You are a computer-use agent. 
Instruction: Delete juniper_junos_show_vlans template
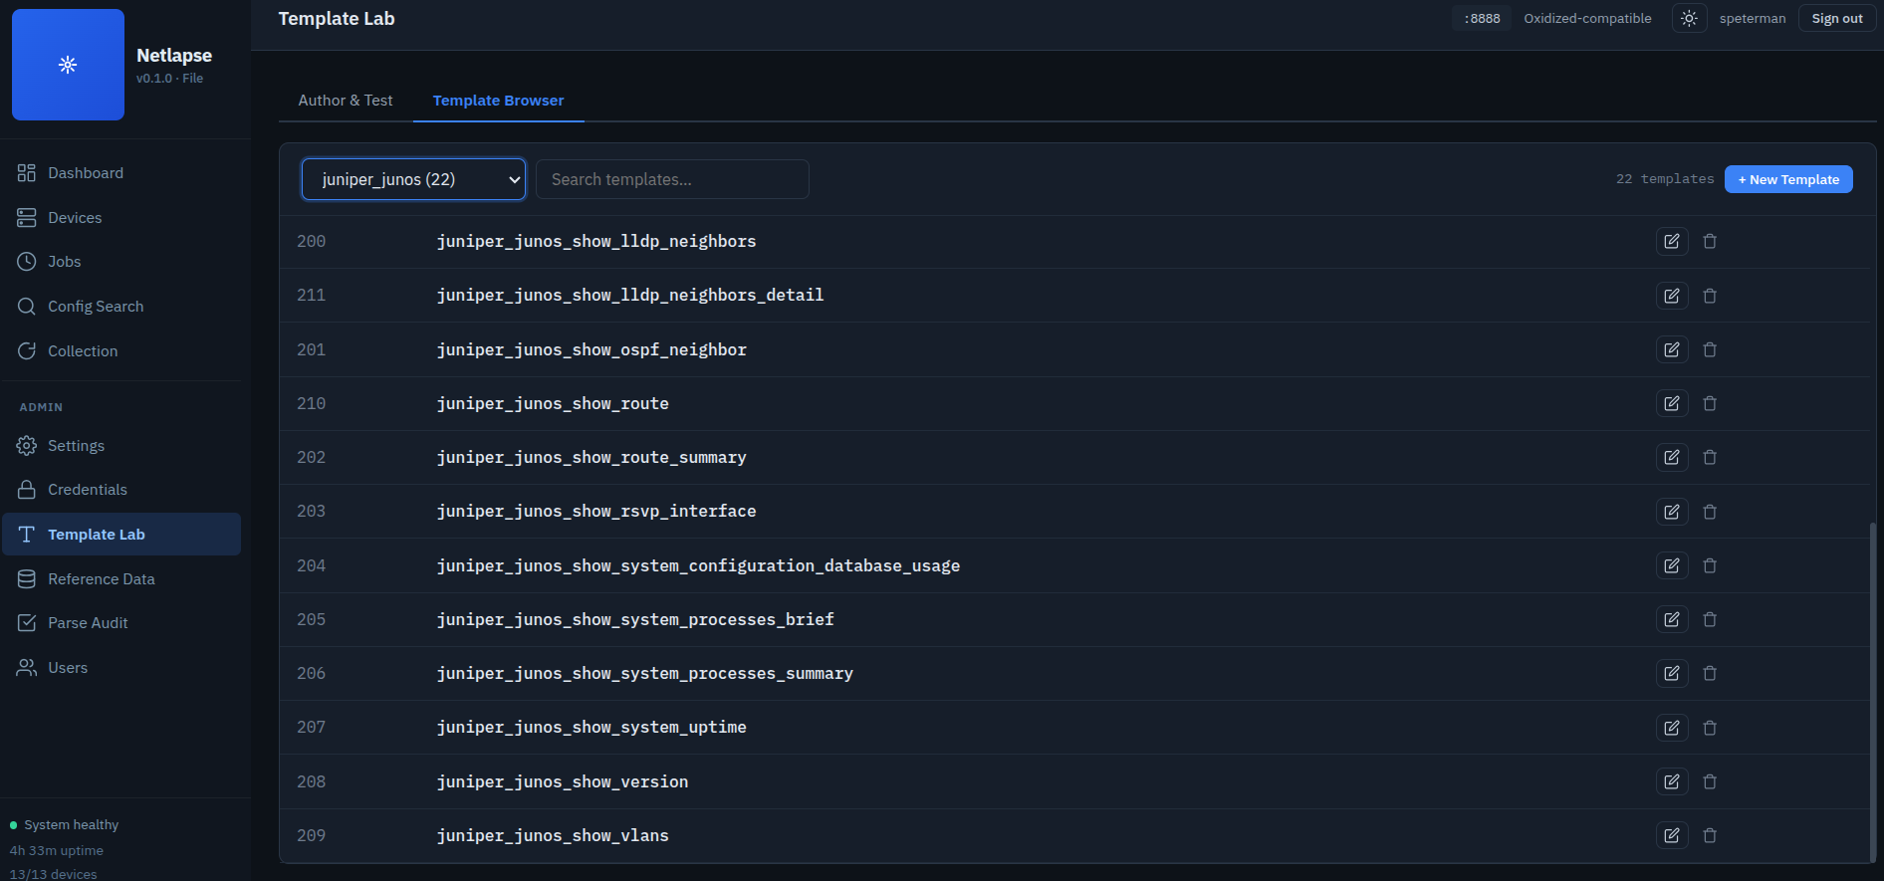point(1710,835)
